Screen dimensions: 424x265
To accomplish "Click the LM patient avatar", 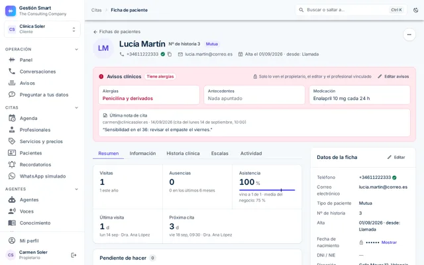I will [x=103, y=48].
